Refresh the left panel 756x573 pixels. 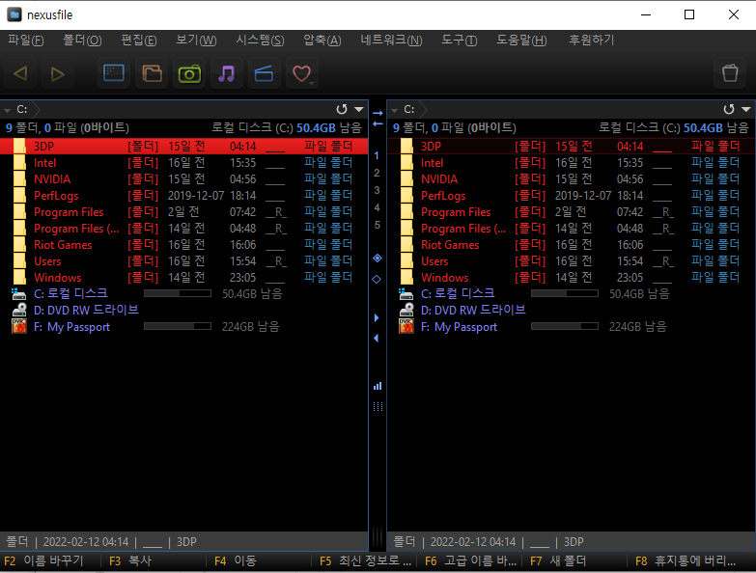(x=342, y=109)
